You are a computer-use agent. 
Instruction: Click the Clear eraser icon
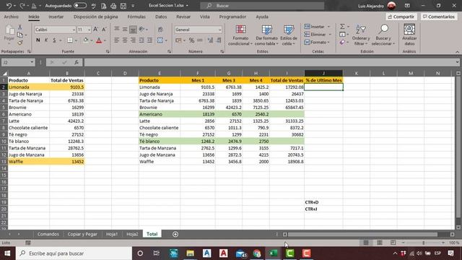pyautogui.click(x=342, y=43)
